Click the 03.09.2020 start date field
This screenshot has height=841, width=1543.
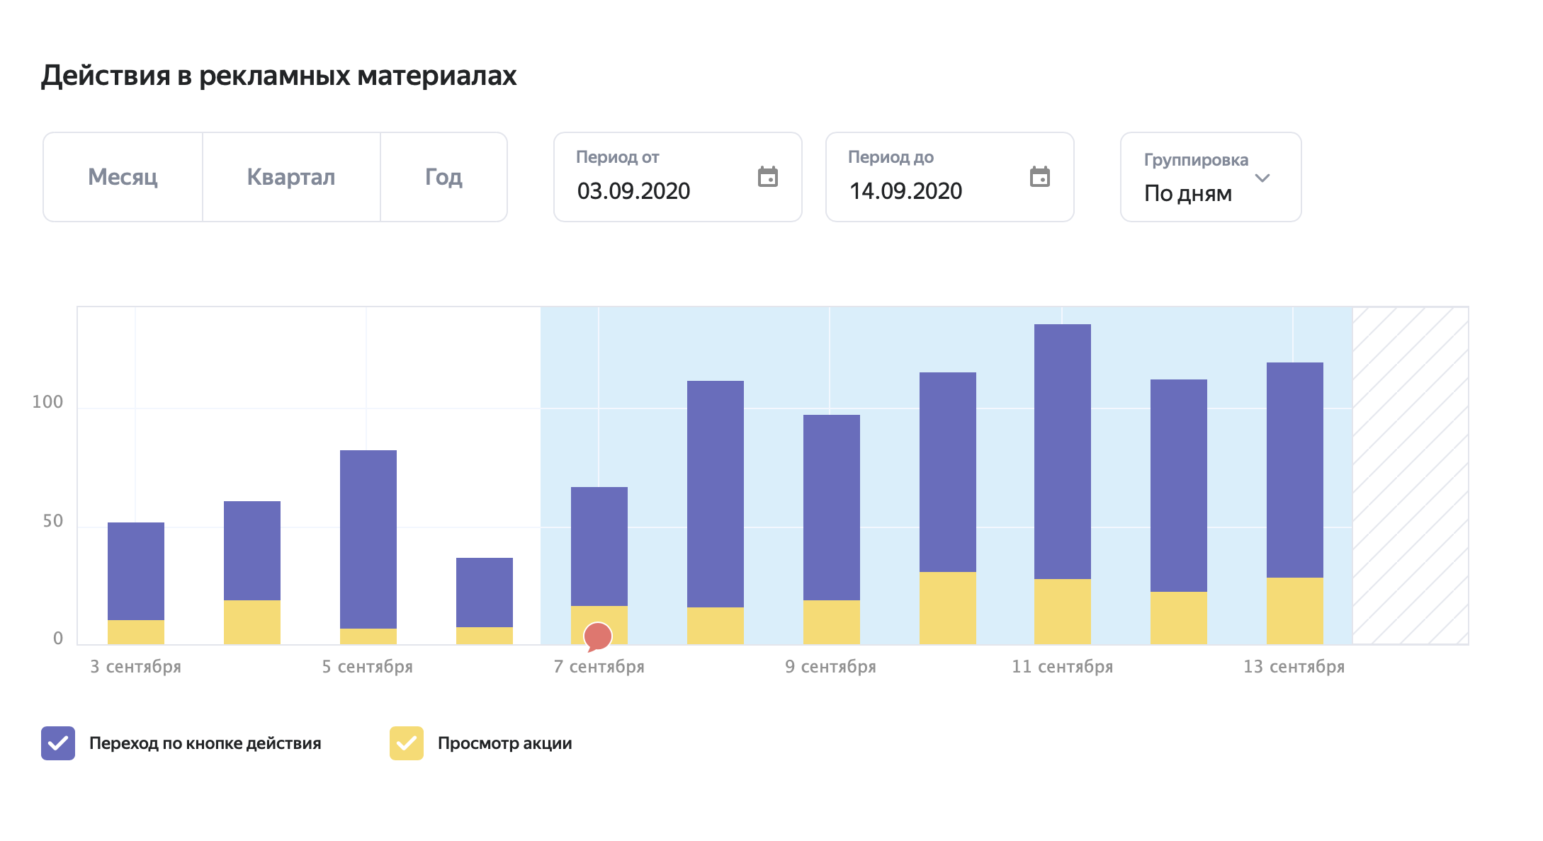[633, 191]
